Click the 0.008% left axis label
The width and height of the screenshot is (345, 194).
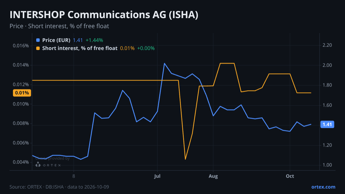tap(21, 124)
